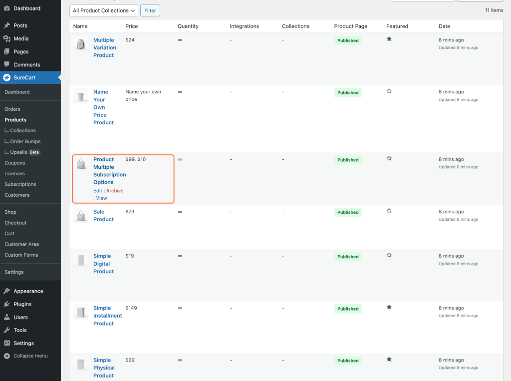Open the Collections submenu item
The width and height of the screenshot is (511, 381).
pos(23,130)
